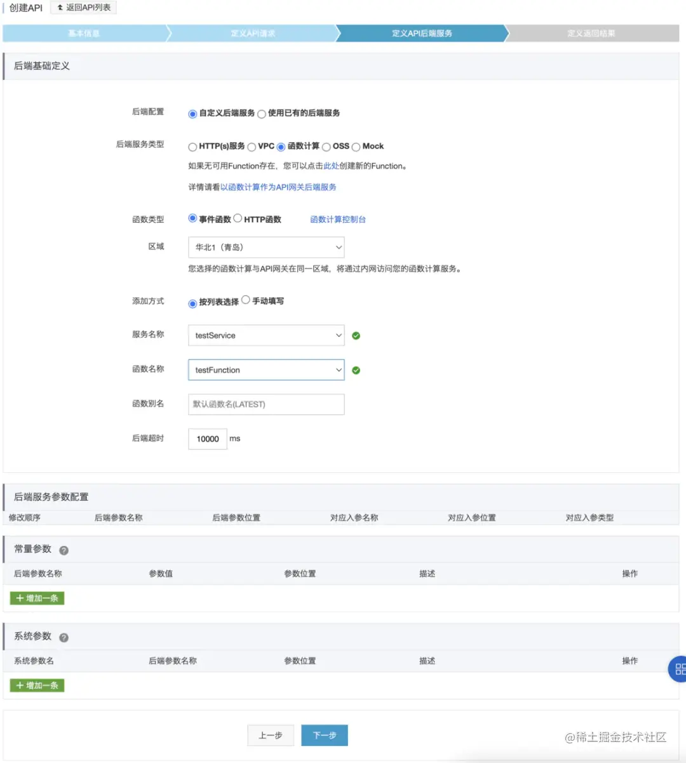The height and width of the screenshot is (763, 686).
Task: Click the 后端超时 input showing 10000
Action: 208,439
